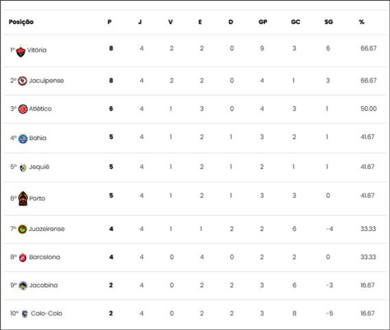Select the Colo-Colo club crest
The width and height of the screenshot is (390, 330).
click(x=25, y=313)
